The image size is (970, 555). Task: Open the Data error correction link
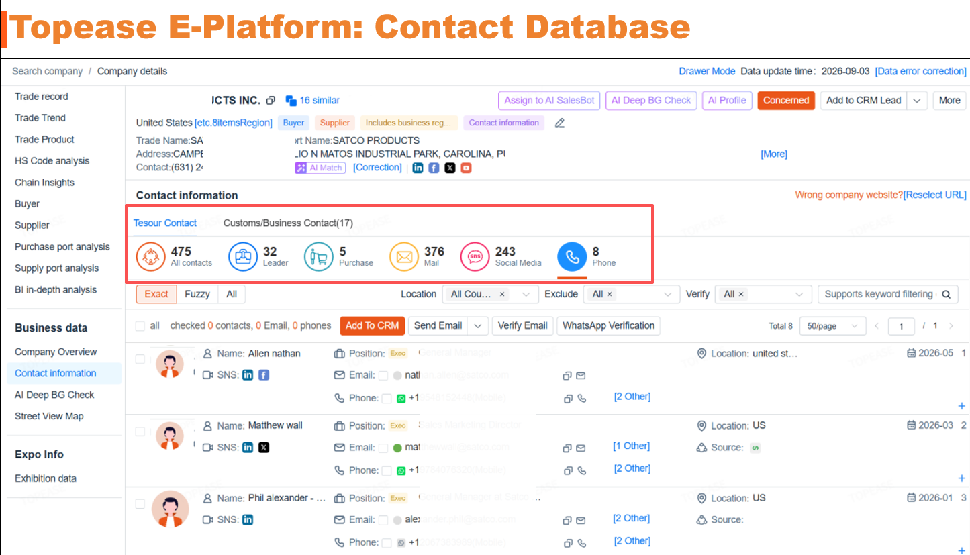[x=921, y=72]
